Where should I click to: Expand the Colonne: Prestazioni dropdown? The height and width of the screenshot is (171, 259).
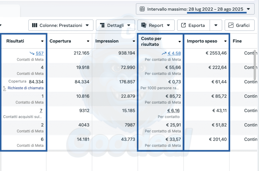pos(87,25)
